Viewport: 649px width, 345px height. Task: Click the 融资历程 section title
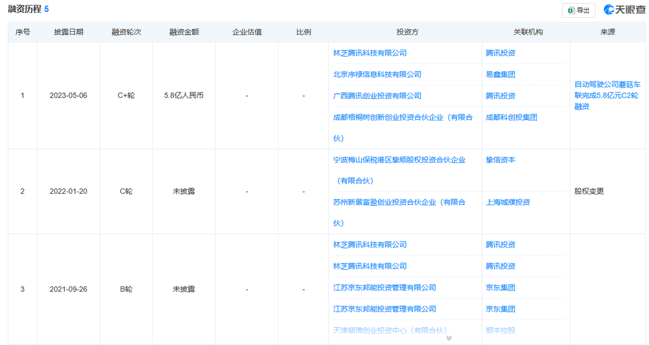click(x=24, y=10)
